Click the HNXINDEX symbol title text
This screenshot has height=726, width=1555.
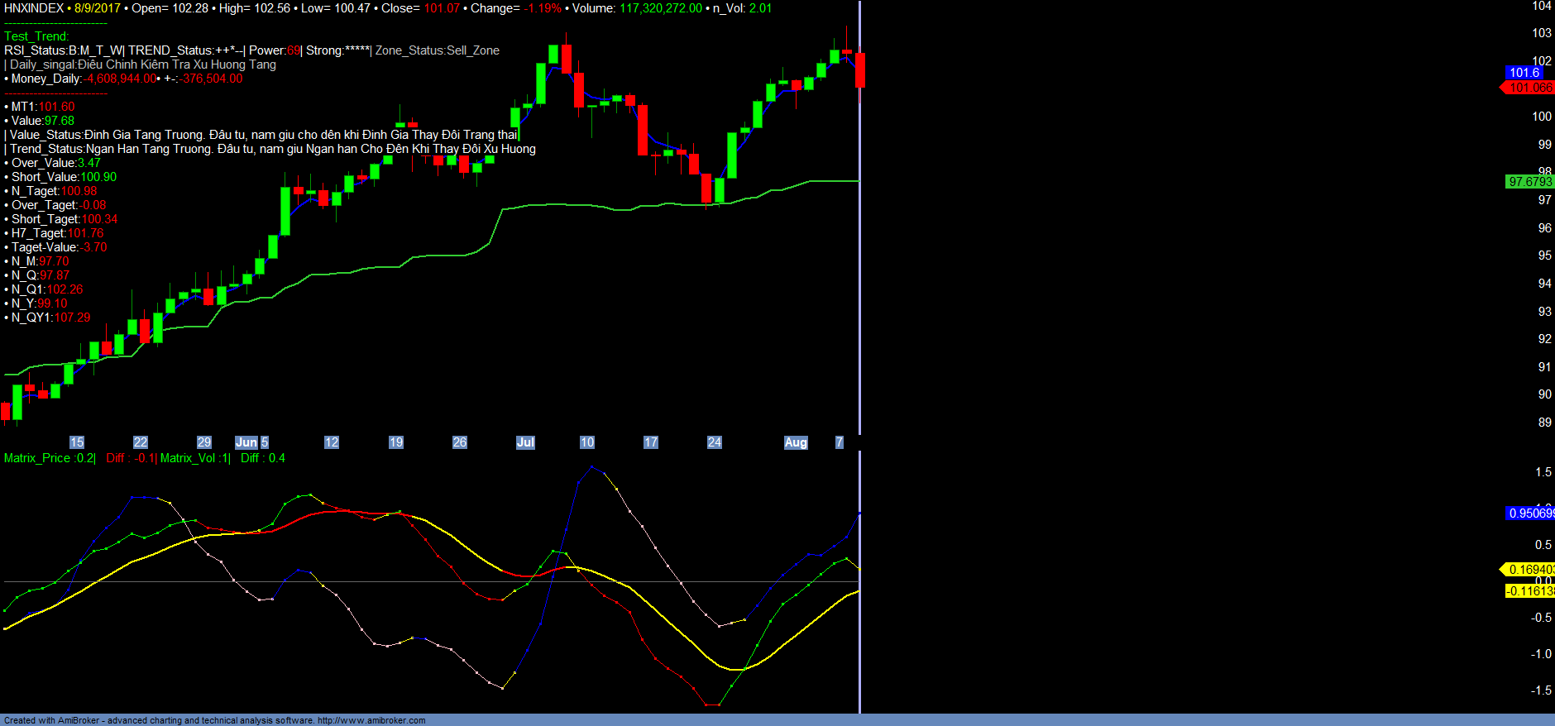pos(34,8)
